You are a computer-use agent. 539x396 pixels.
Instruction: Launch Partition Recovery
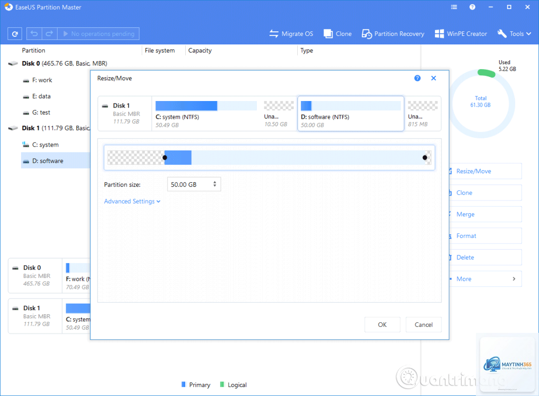tap(393, 34)
